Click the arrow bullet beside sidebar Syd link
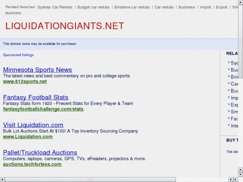243x182 pixels. (x=229, y=62)
